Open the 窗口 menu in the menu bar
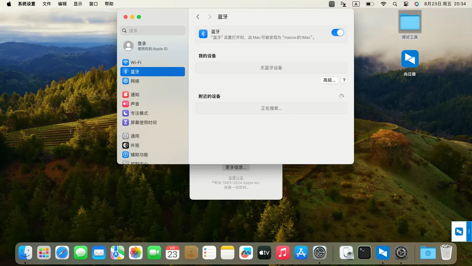Screen dimensions: 472x266 pyautogui.click(x=93, y=4)
